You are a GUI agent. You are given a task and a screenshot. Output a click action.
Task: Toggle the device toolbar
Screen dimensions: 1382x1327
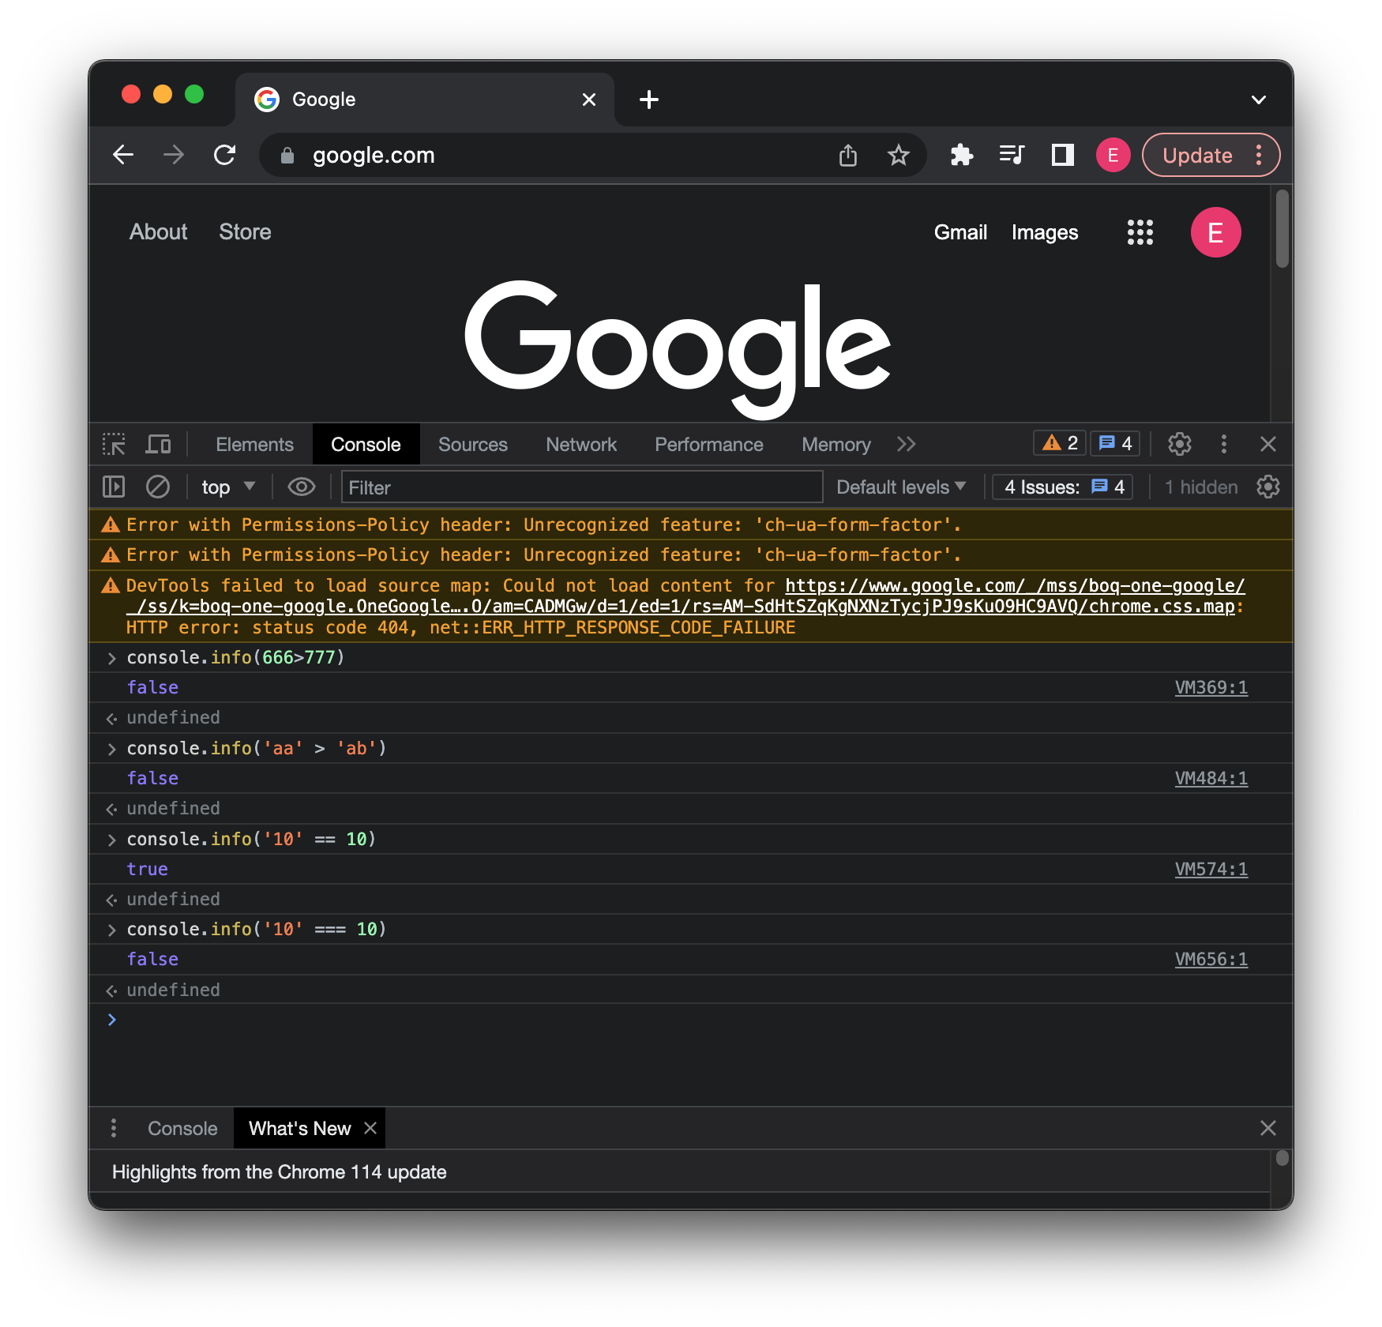point(159,444)
